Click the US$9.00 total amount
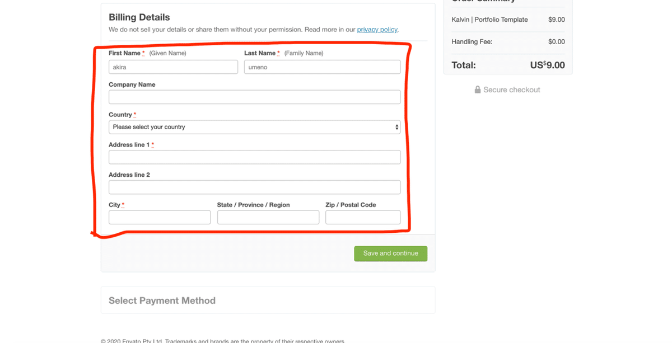The height and width of the screenshot is (343, 672). coord(547,65)
